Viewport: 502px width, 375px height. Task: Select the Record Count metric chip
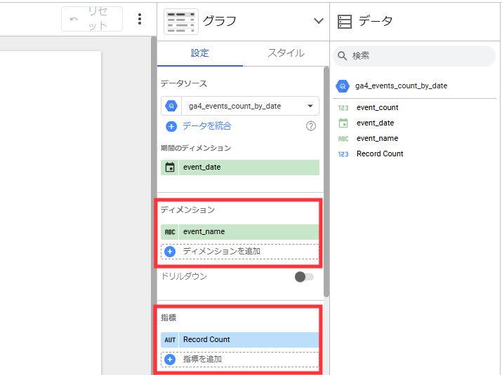(x=240, y=339)
